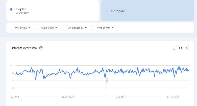
Task: Click the Compare panel to add term
Action: point(147,11)
